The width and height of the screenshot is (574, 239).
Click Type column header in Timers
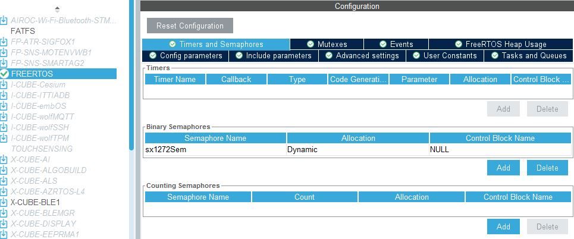pyautogui.click(x=297, y=80)
